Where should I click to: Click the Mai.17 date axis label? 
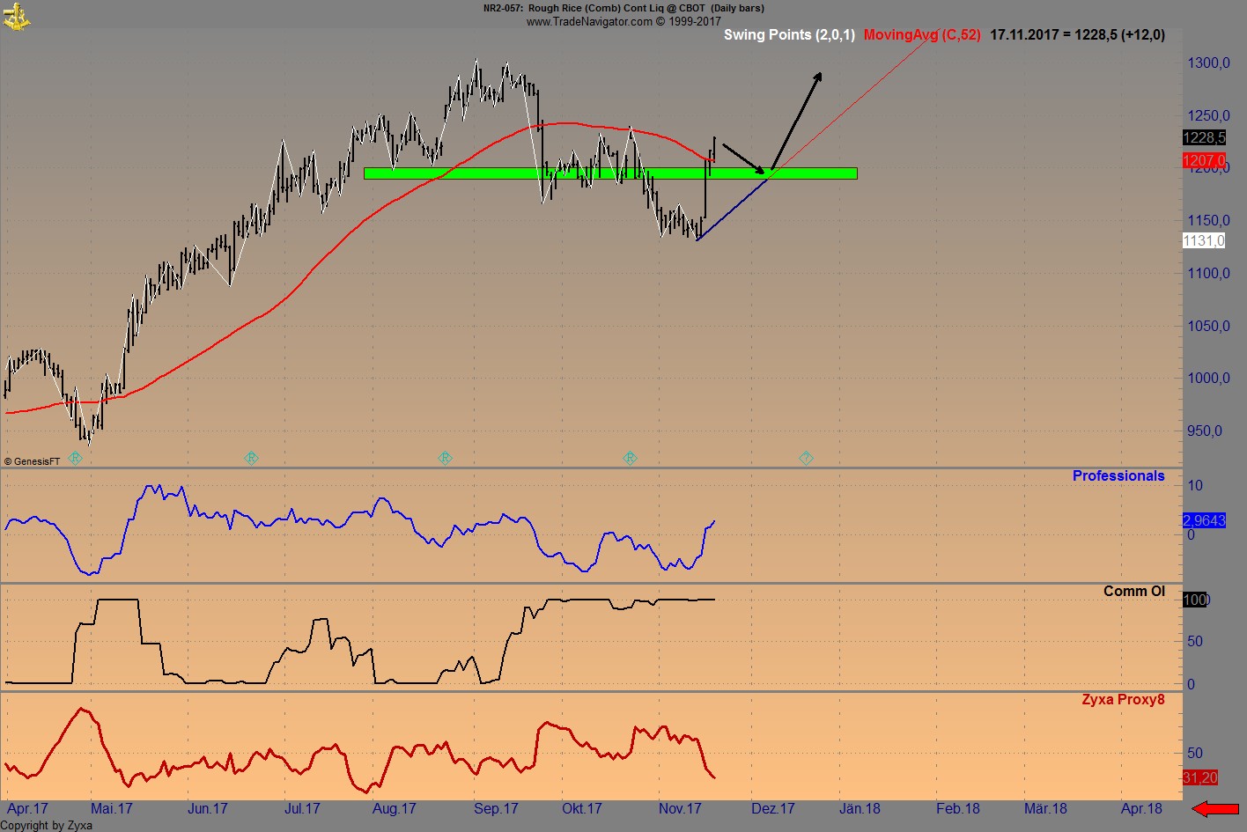pos(112,809)
